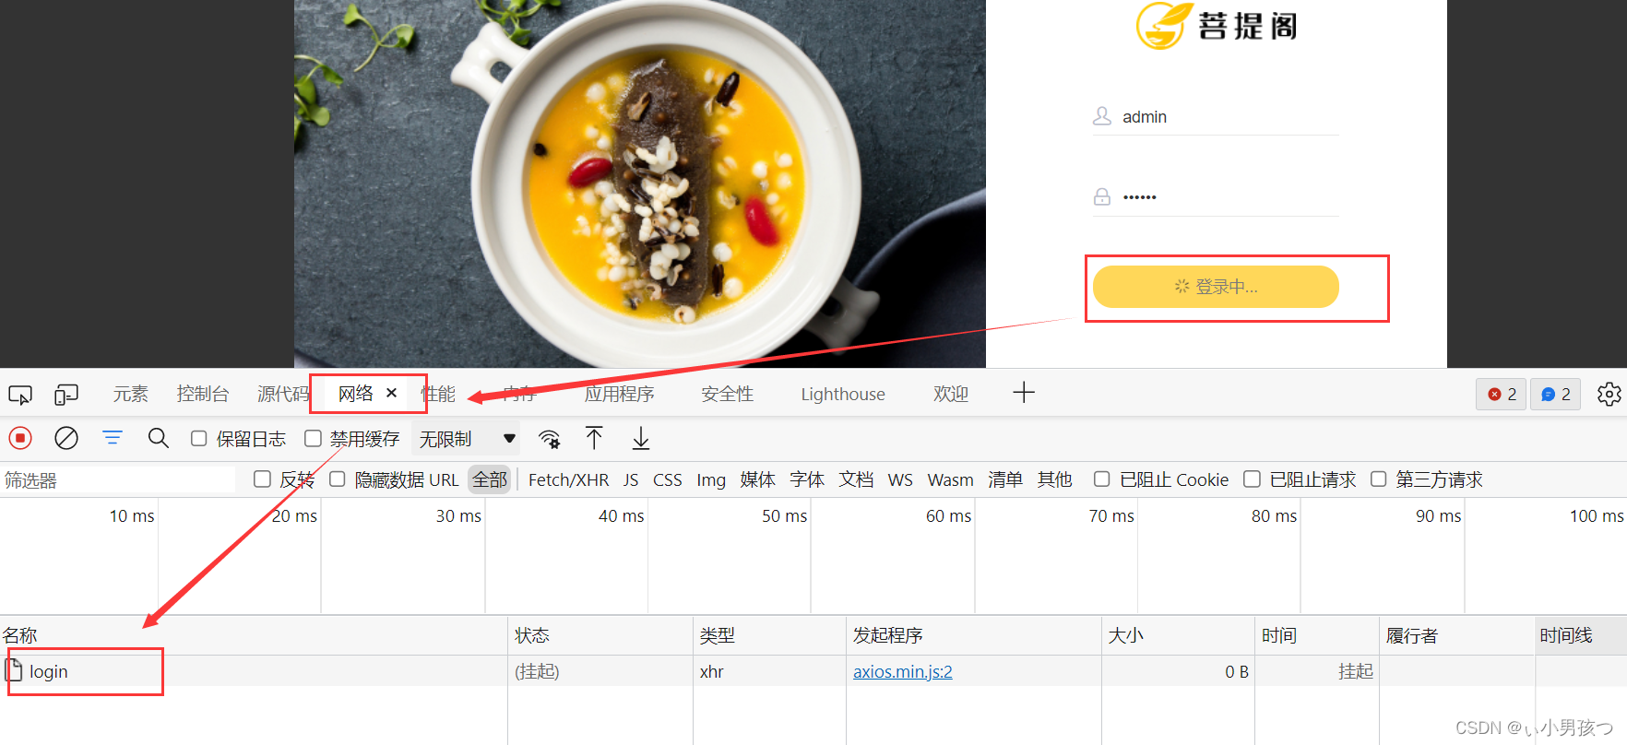The image size is (1627, 745).
Task: Sort by 名称 Name column header
Action: [x=254, y=635]
